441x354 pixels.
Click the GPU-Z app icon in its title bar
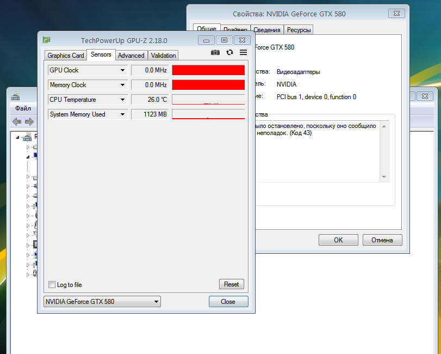[46, 40]
